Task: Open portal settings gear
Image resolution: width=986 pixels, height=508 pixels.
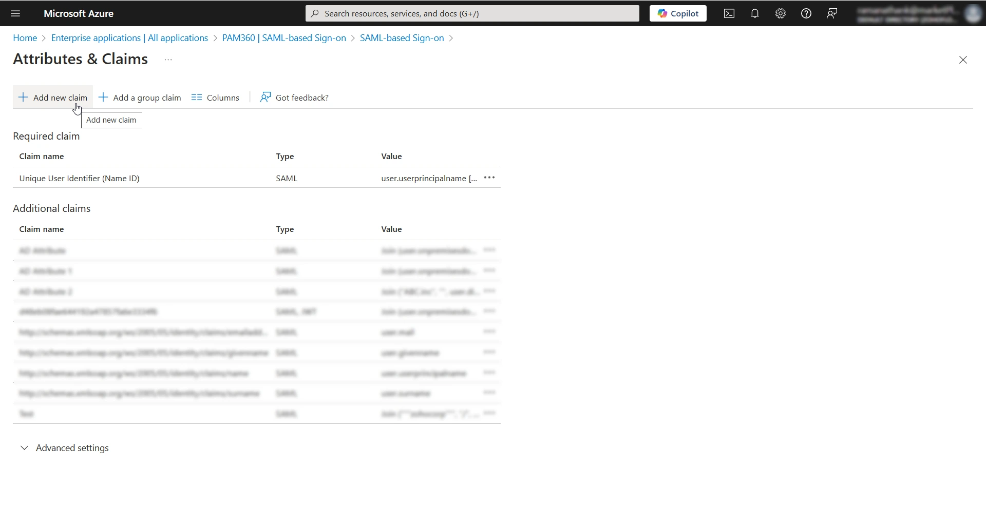Action: point(780,13)
